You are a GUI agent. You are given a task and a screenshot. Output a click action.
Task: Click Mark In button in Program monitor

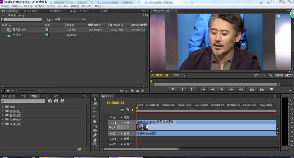pyautogui.click(x=182, y=89)
